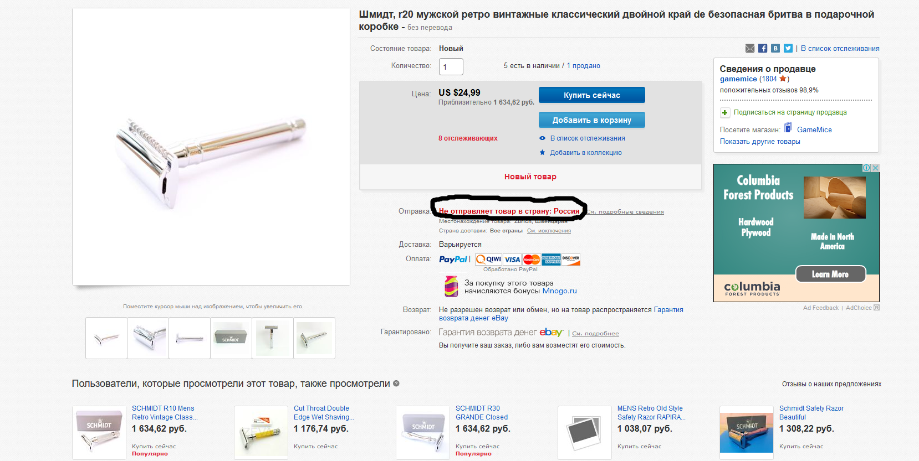Click the 'Добавить в корзину' button
This screenshot has width=919, height=461.
(592, 120)
